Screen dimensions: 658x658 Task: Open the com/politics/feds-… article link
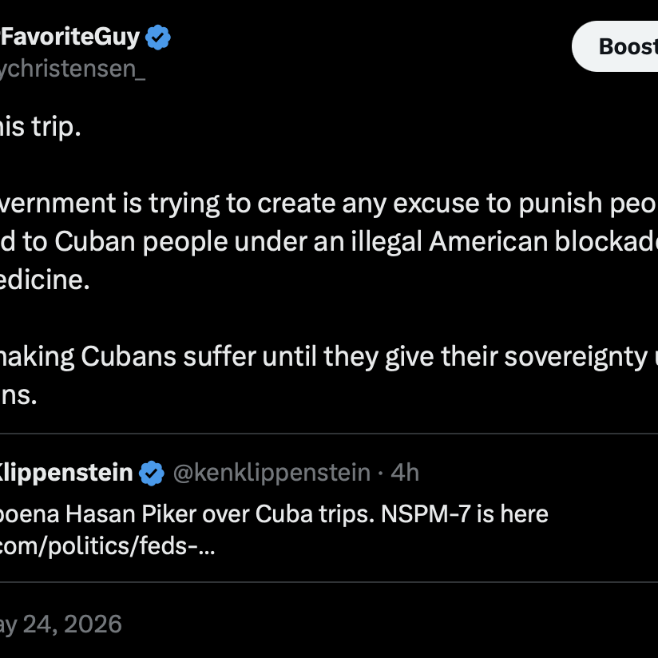[108, 546]
